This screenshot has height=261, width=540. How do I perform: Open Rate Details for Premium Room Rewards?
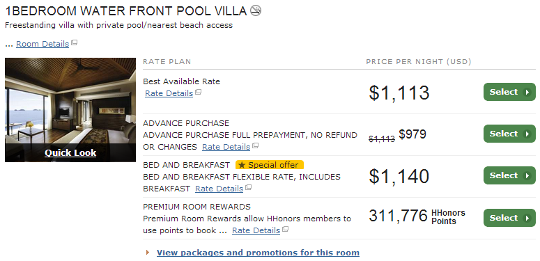click(x=256, y=230)
